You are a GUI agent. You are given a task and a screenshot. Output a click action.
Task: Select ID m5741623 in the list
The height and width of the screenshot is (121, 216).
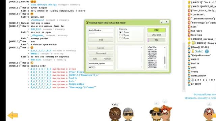[x=152, y=54]
